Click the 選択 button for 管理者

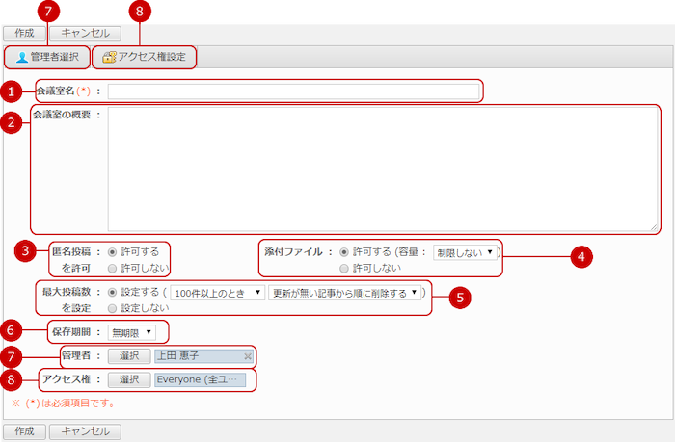[x=128, y=356]
